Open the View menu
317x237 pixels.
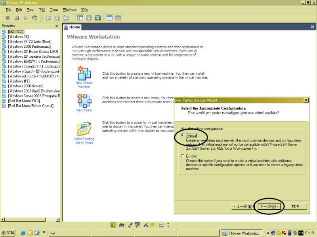pyautogui.click(x=31, y=10)
